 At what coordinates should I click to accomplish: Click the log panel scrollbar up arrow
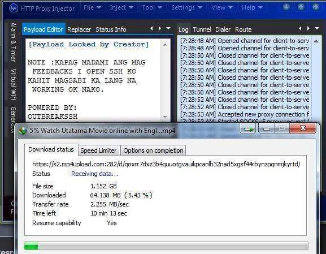[x=316, y=41]
